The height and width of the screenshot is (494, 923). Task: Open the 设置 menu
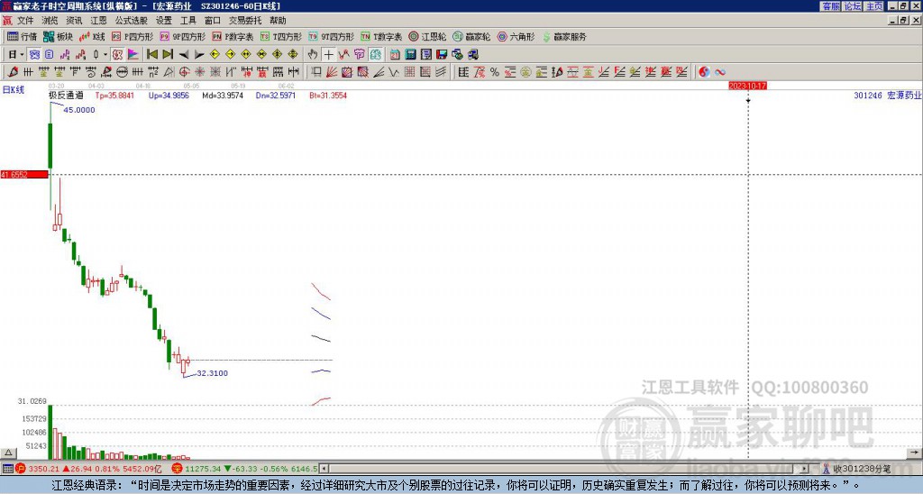(164, 21)
